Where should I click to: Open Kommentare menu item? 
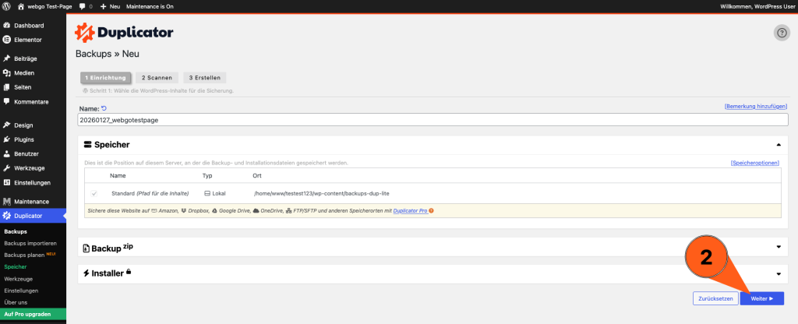point(33,102)
